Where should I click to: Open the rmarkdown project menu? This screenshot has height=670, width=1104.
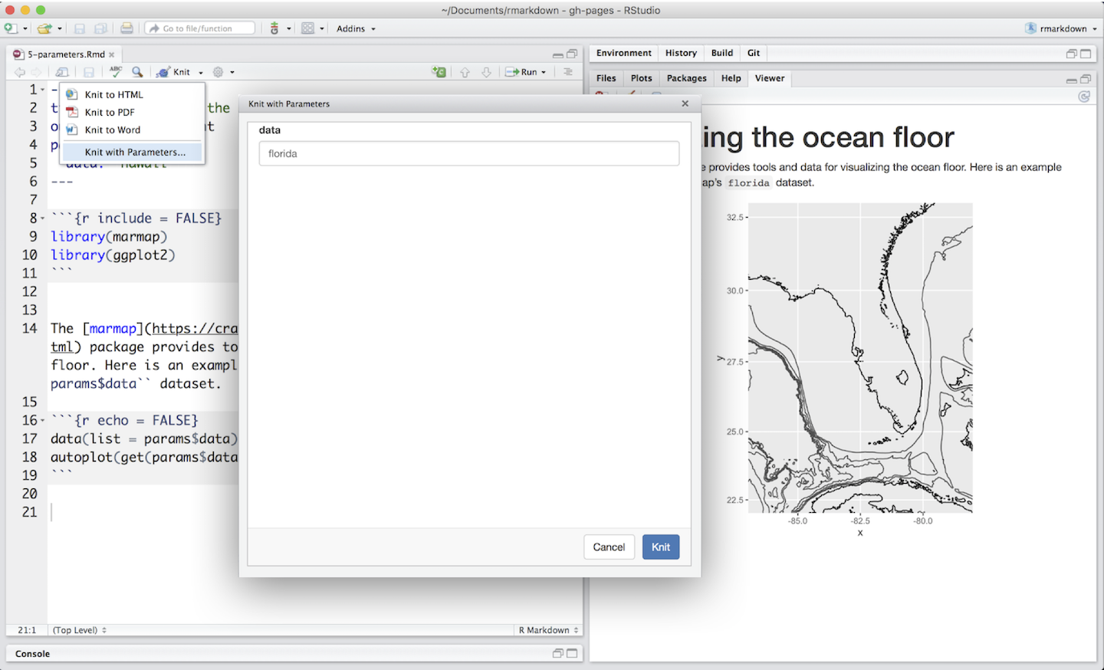coord(1061,28)
